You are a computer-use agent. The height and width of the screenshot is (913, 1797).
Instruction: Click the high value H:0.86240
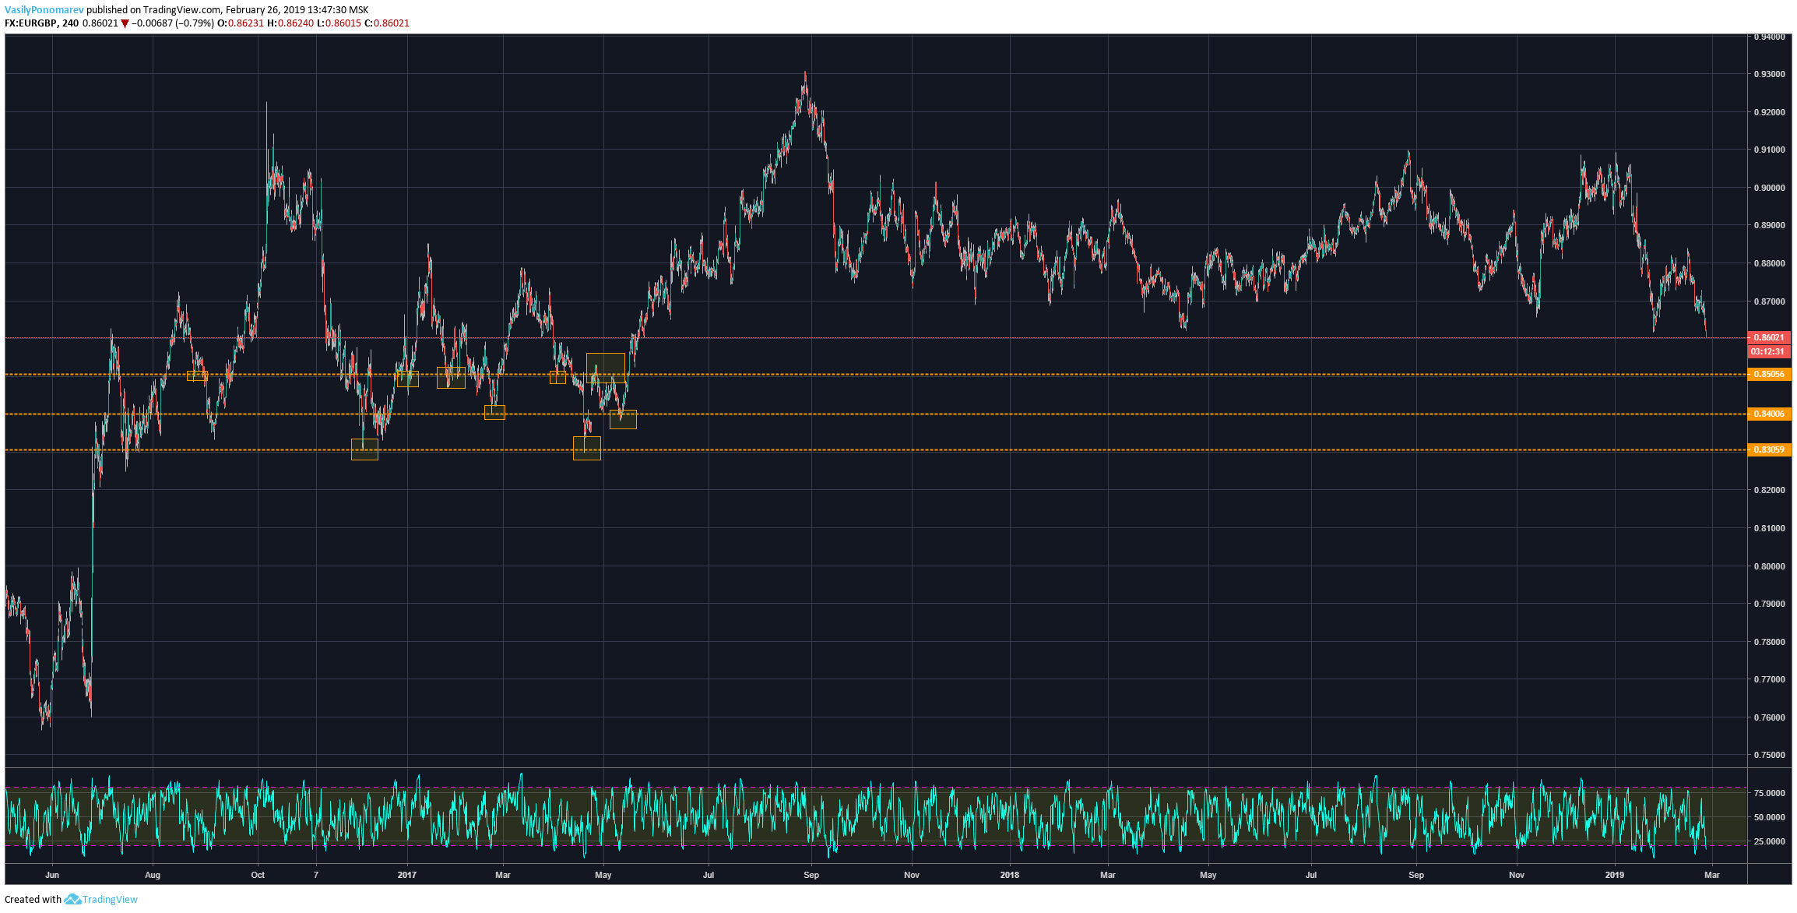[290, 23]
